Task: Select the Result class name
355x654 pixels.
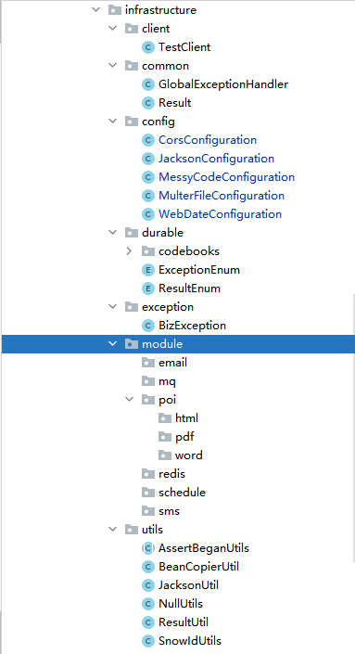Action: [175, 103]
